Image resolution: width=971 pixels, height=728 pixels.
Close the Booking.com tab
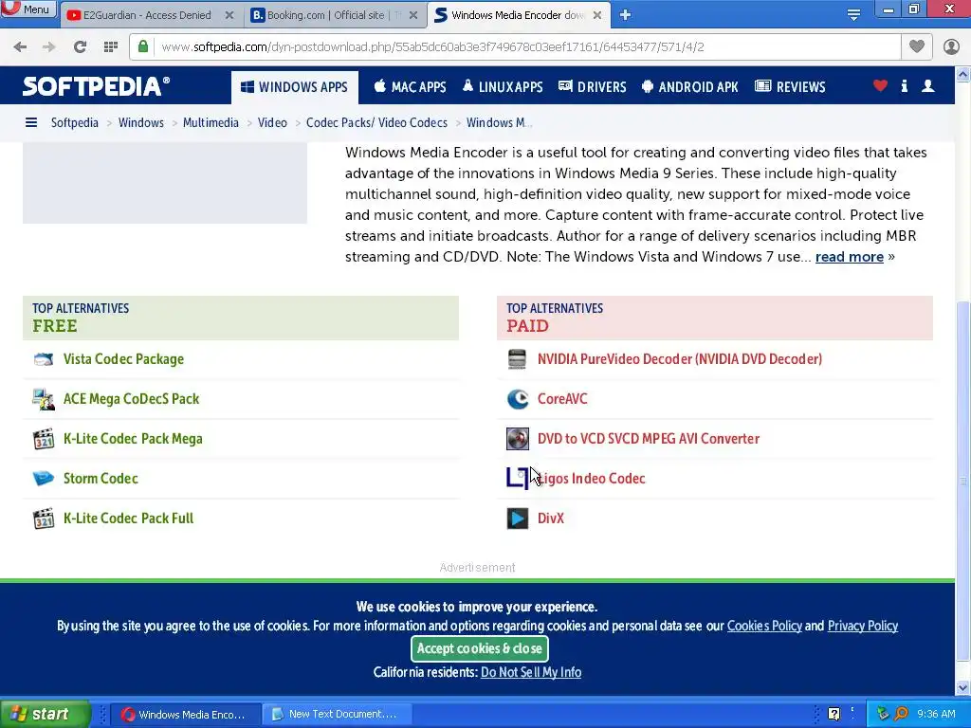413,15
